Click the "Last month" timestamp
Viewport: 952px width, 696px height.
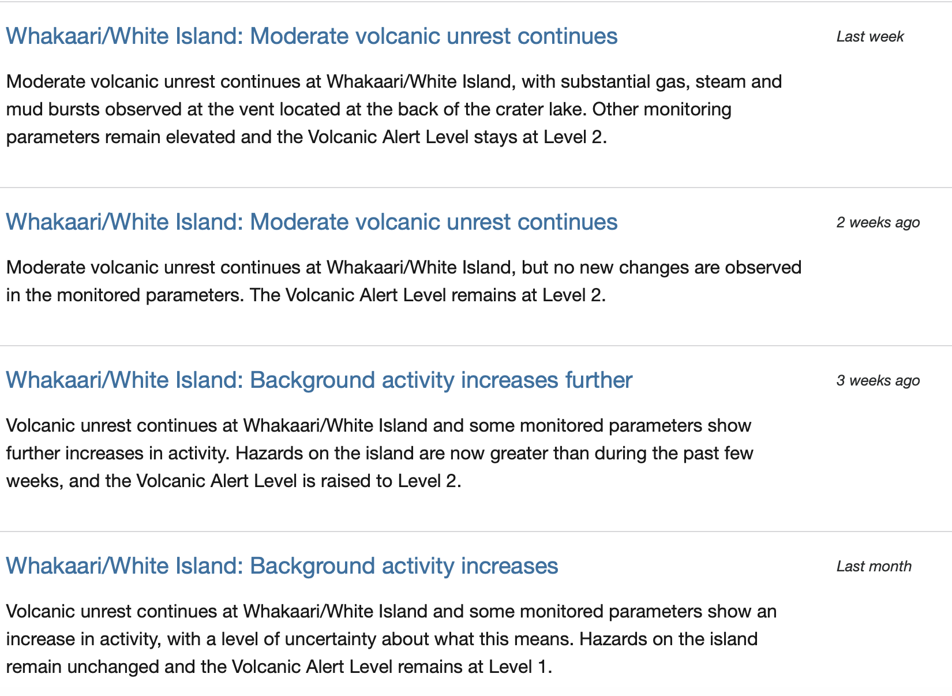pos(874,567)
